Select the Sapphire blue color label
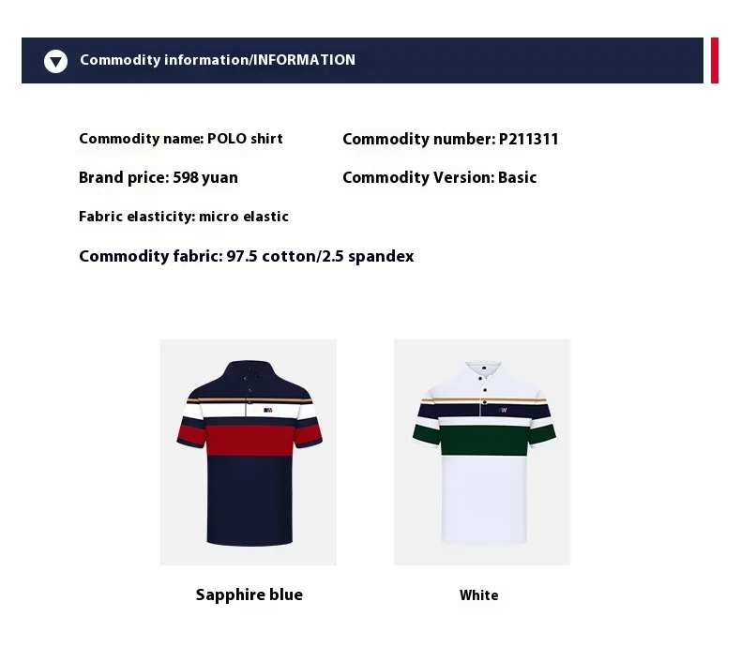The width and height of the screenshot is (741, 662). pos(250,594)
